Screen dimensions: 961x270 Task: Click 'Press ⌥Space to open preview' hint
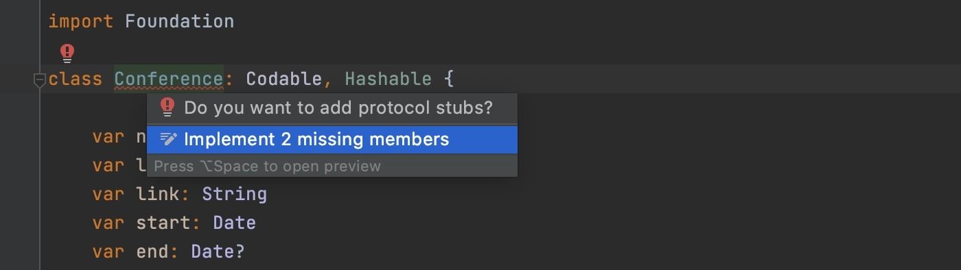[x=267, y=166]
